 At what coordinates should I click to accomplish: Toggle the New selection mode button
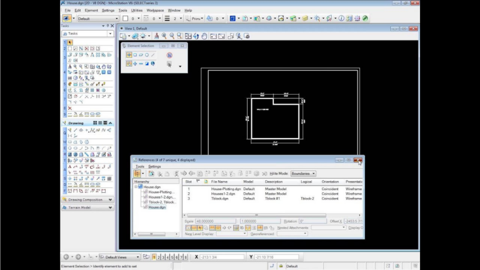129,64
